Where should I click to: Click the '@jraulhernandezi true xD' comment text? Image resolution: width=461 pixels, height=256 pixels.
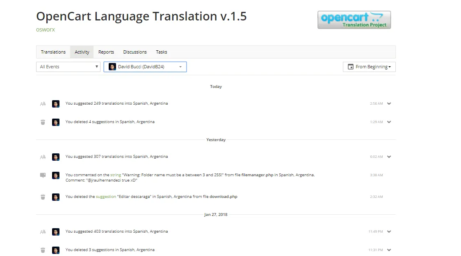pos(112,180)
